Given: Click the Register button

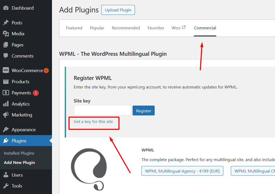Looking at the screenshot, I should (x=143, y=111).
